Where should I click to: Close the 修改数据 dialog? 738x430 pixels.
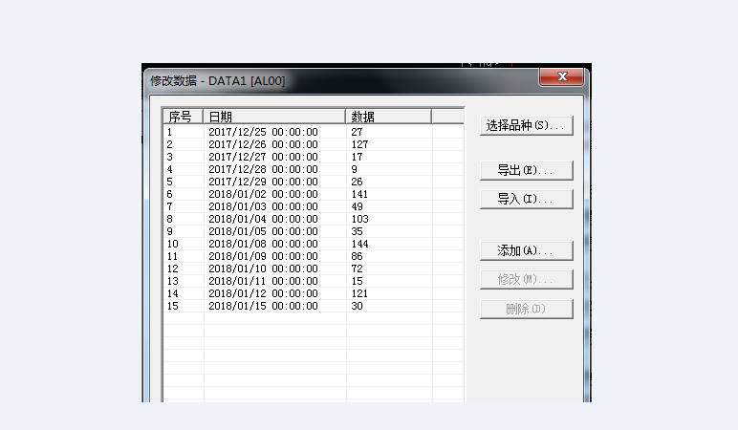point(561,76)
